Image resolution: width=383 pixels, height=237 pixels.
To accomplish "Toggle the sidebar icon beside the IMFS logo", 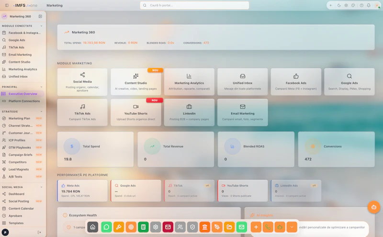I will [7, 5].
